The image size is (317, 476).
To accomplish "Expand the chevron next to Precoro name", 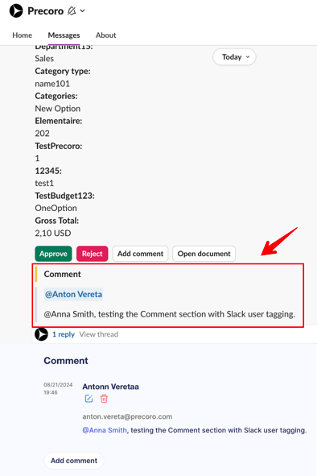I will pos(83,11).
